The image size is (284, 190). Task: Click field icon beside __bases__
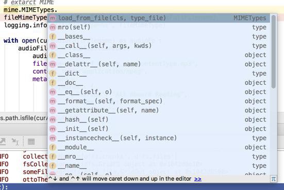(53, 36)
